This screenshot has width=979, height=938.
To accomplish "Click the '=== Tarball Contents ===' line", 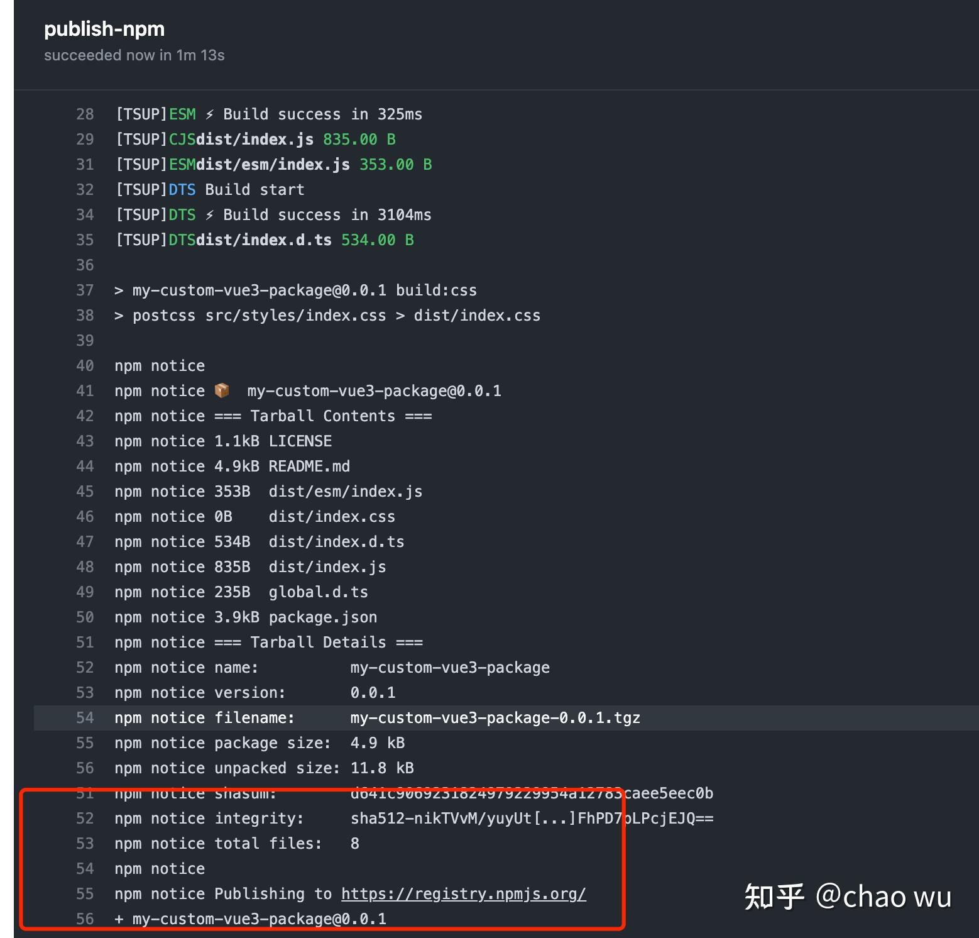I will (273, 416).
